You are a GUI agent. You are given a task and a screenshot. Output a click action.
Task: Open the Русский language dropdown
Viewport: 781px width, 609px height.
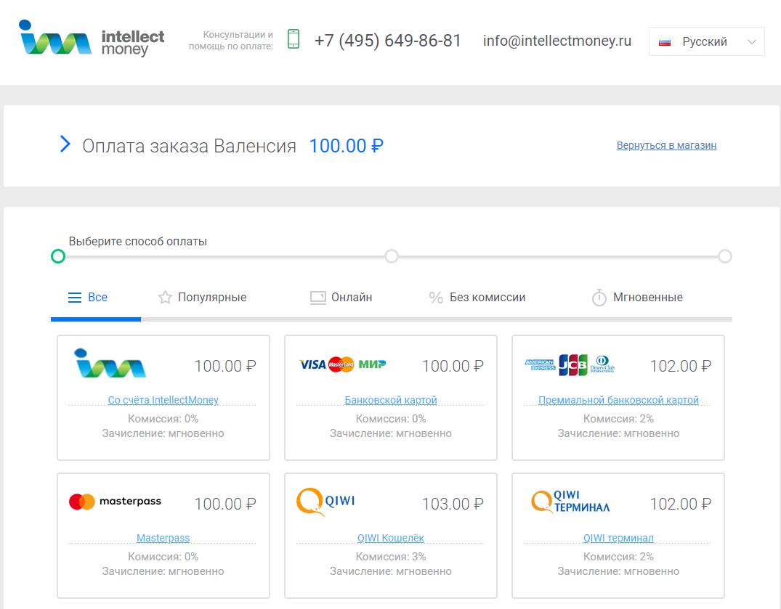coord(706,41)
